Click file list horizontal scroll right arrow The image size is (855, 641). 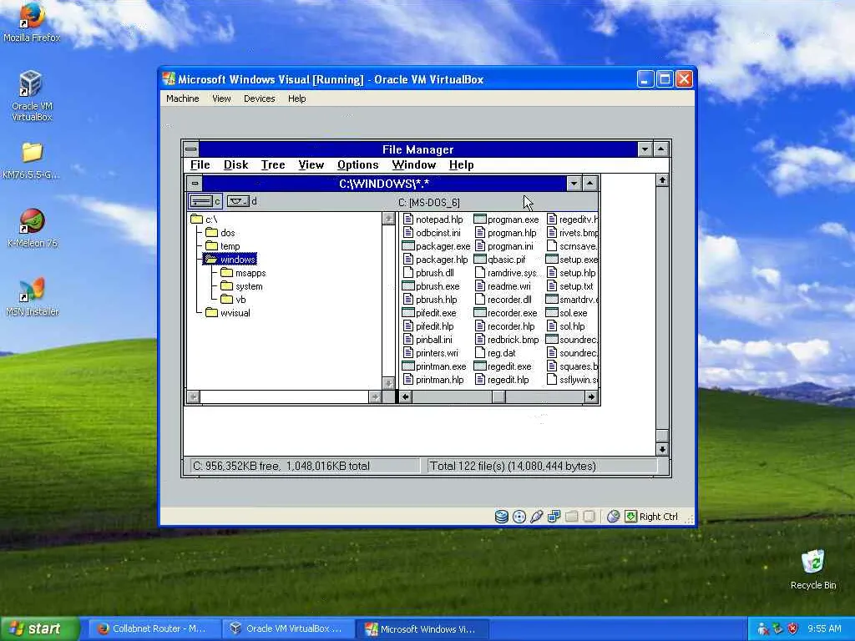pos(591,396)
